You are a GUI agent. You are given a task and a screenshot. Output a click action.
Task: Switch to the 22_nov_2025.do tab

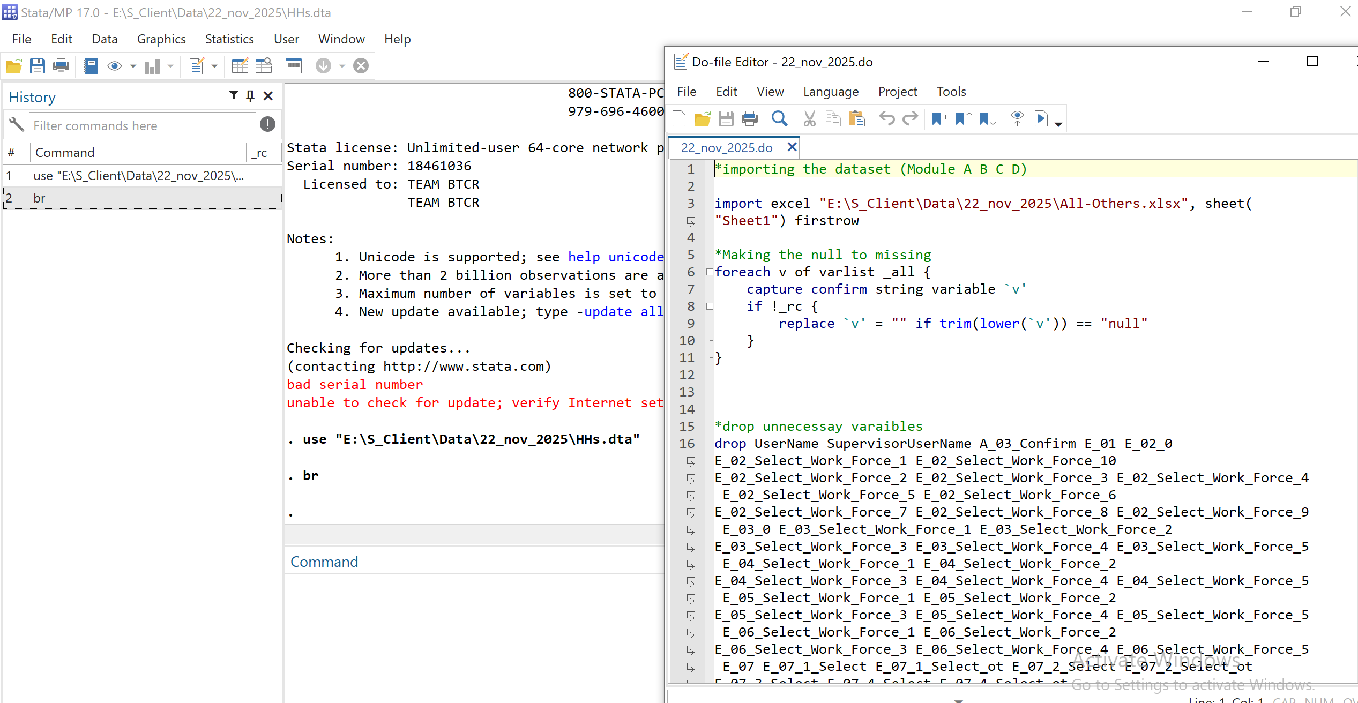pos(727,147)
